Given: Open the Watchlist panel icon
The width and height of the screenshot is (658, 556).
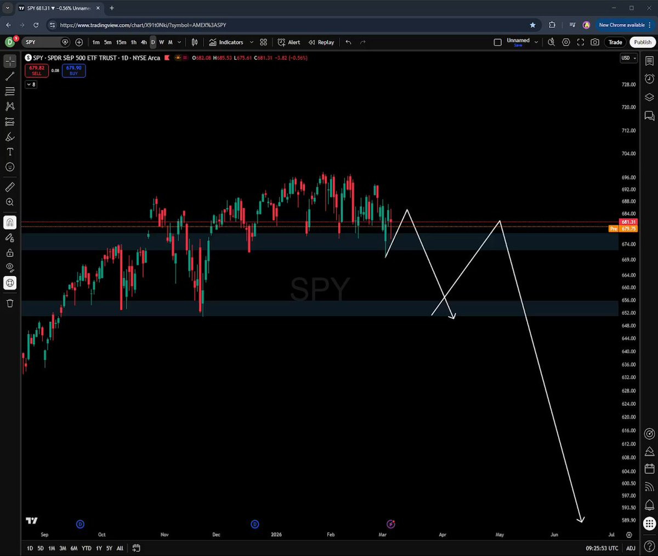Looking at the screenshot, I should click(649, 61).
